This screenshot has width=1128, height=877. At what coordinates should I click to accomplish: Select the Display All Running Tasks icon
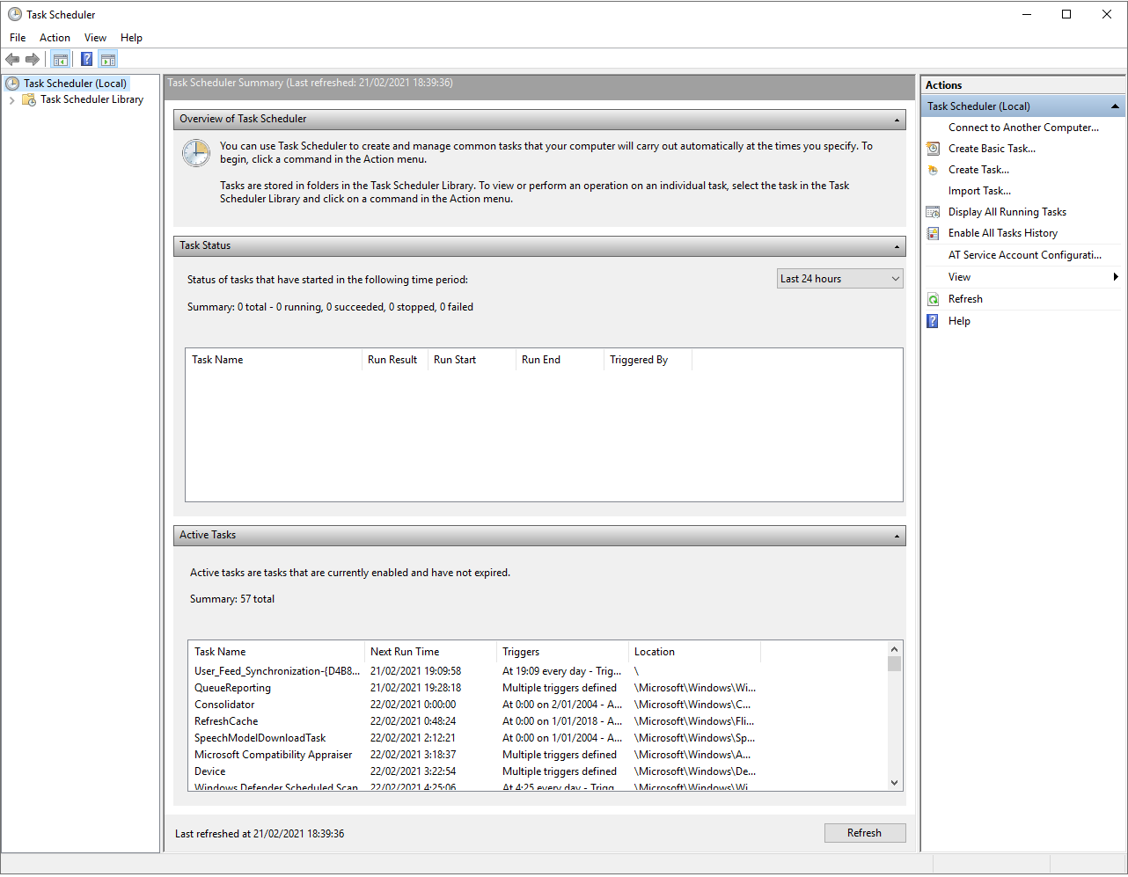[932, 211]
